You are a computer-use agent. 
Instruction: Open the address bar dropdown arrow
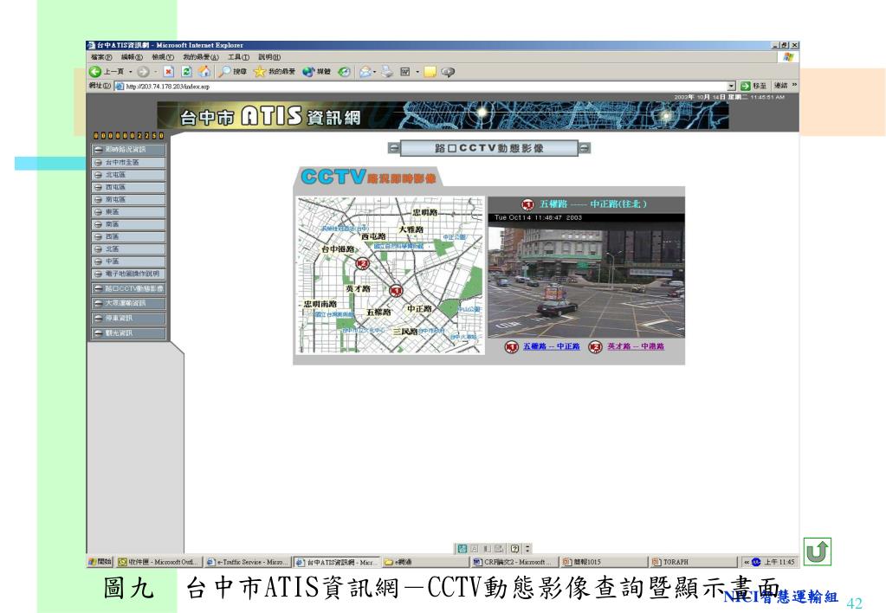(x=732, y=87)
